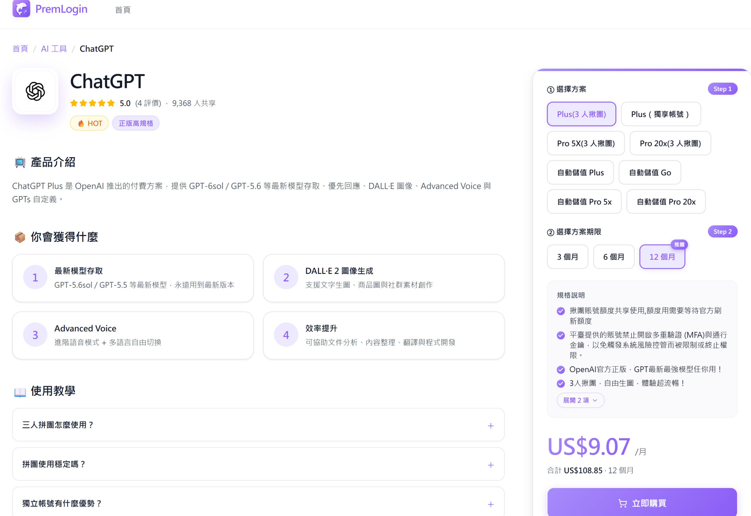Click the 立即購買 purchase button
Image resolution: width=751 pixels, height=516 pixels.
point(642,503)
